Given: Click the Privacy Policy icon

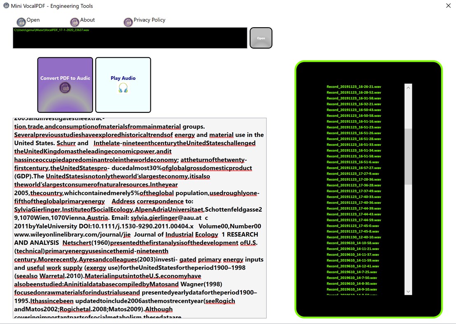Looking at the screenshot, I should tap(128, 21).
